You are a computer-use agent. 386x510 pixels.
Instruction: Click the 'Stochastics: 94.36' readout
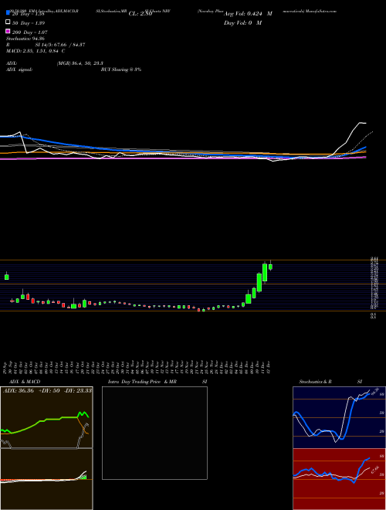point(25,39)
